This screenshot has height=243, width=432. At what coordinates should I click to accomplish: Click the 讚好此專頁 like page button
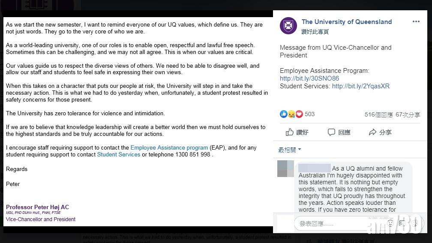[315, 32]
